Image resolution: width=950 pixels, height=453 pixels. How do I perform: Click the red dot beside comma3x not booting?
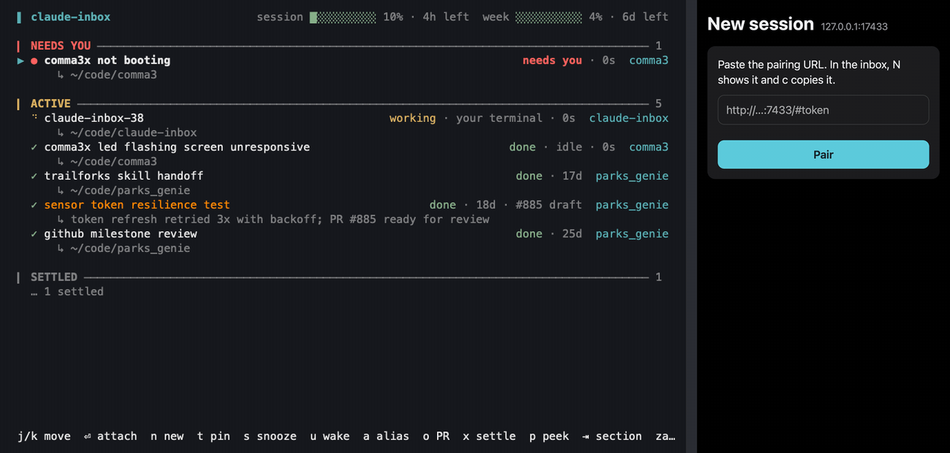coord(34,61)
